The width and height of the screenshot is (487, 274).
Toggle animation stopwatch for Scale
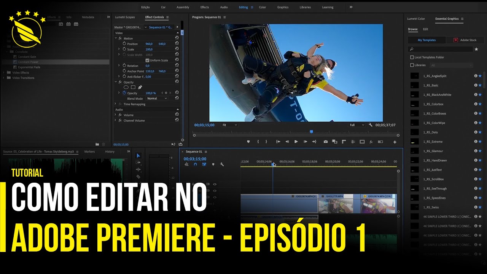(x=124, y=49)
